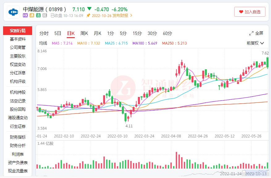Viewport: 271px width, 178px height.
Task: Click the green 沽 short-sell badge
Action: (38, 15)
